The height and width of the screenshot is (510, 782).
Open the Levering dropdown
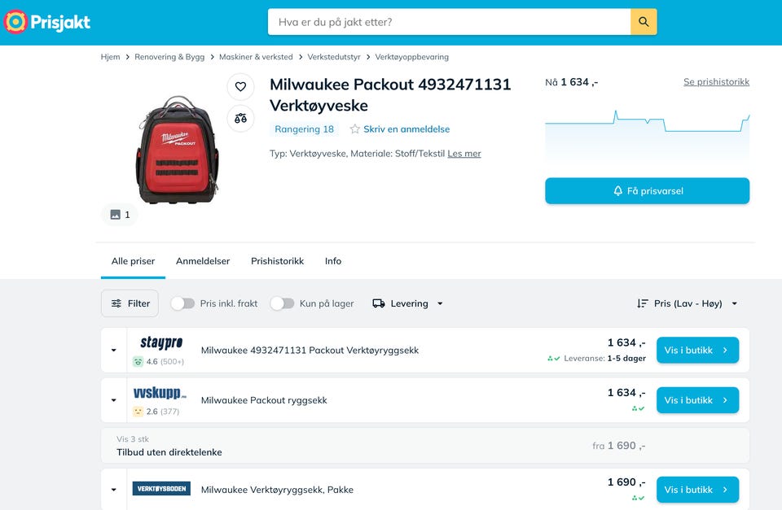click(x=408, y=303)
